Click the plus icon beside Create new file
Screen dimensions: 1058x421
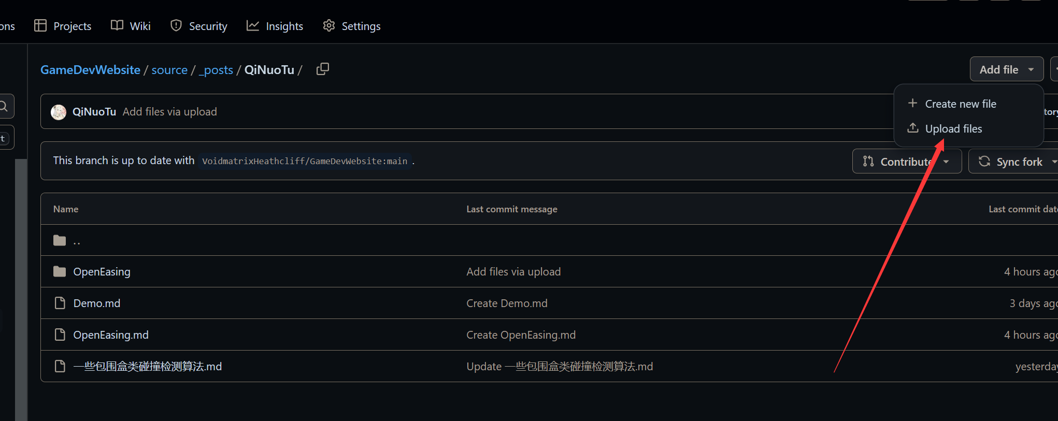[913, 103]
